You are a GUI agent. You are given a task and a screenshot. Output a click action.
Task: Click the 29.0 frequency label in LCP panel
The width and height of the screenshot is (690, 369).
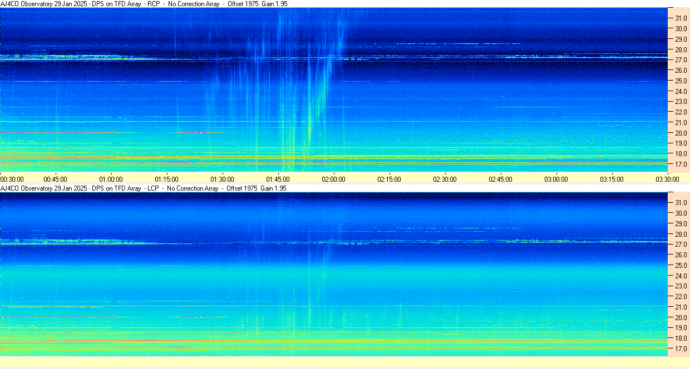point(681,223)
